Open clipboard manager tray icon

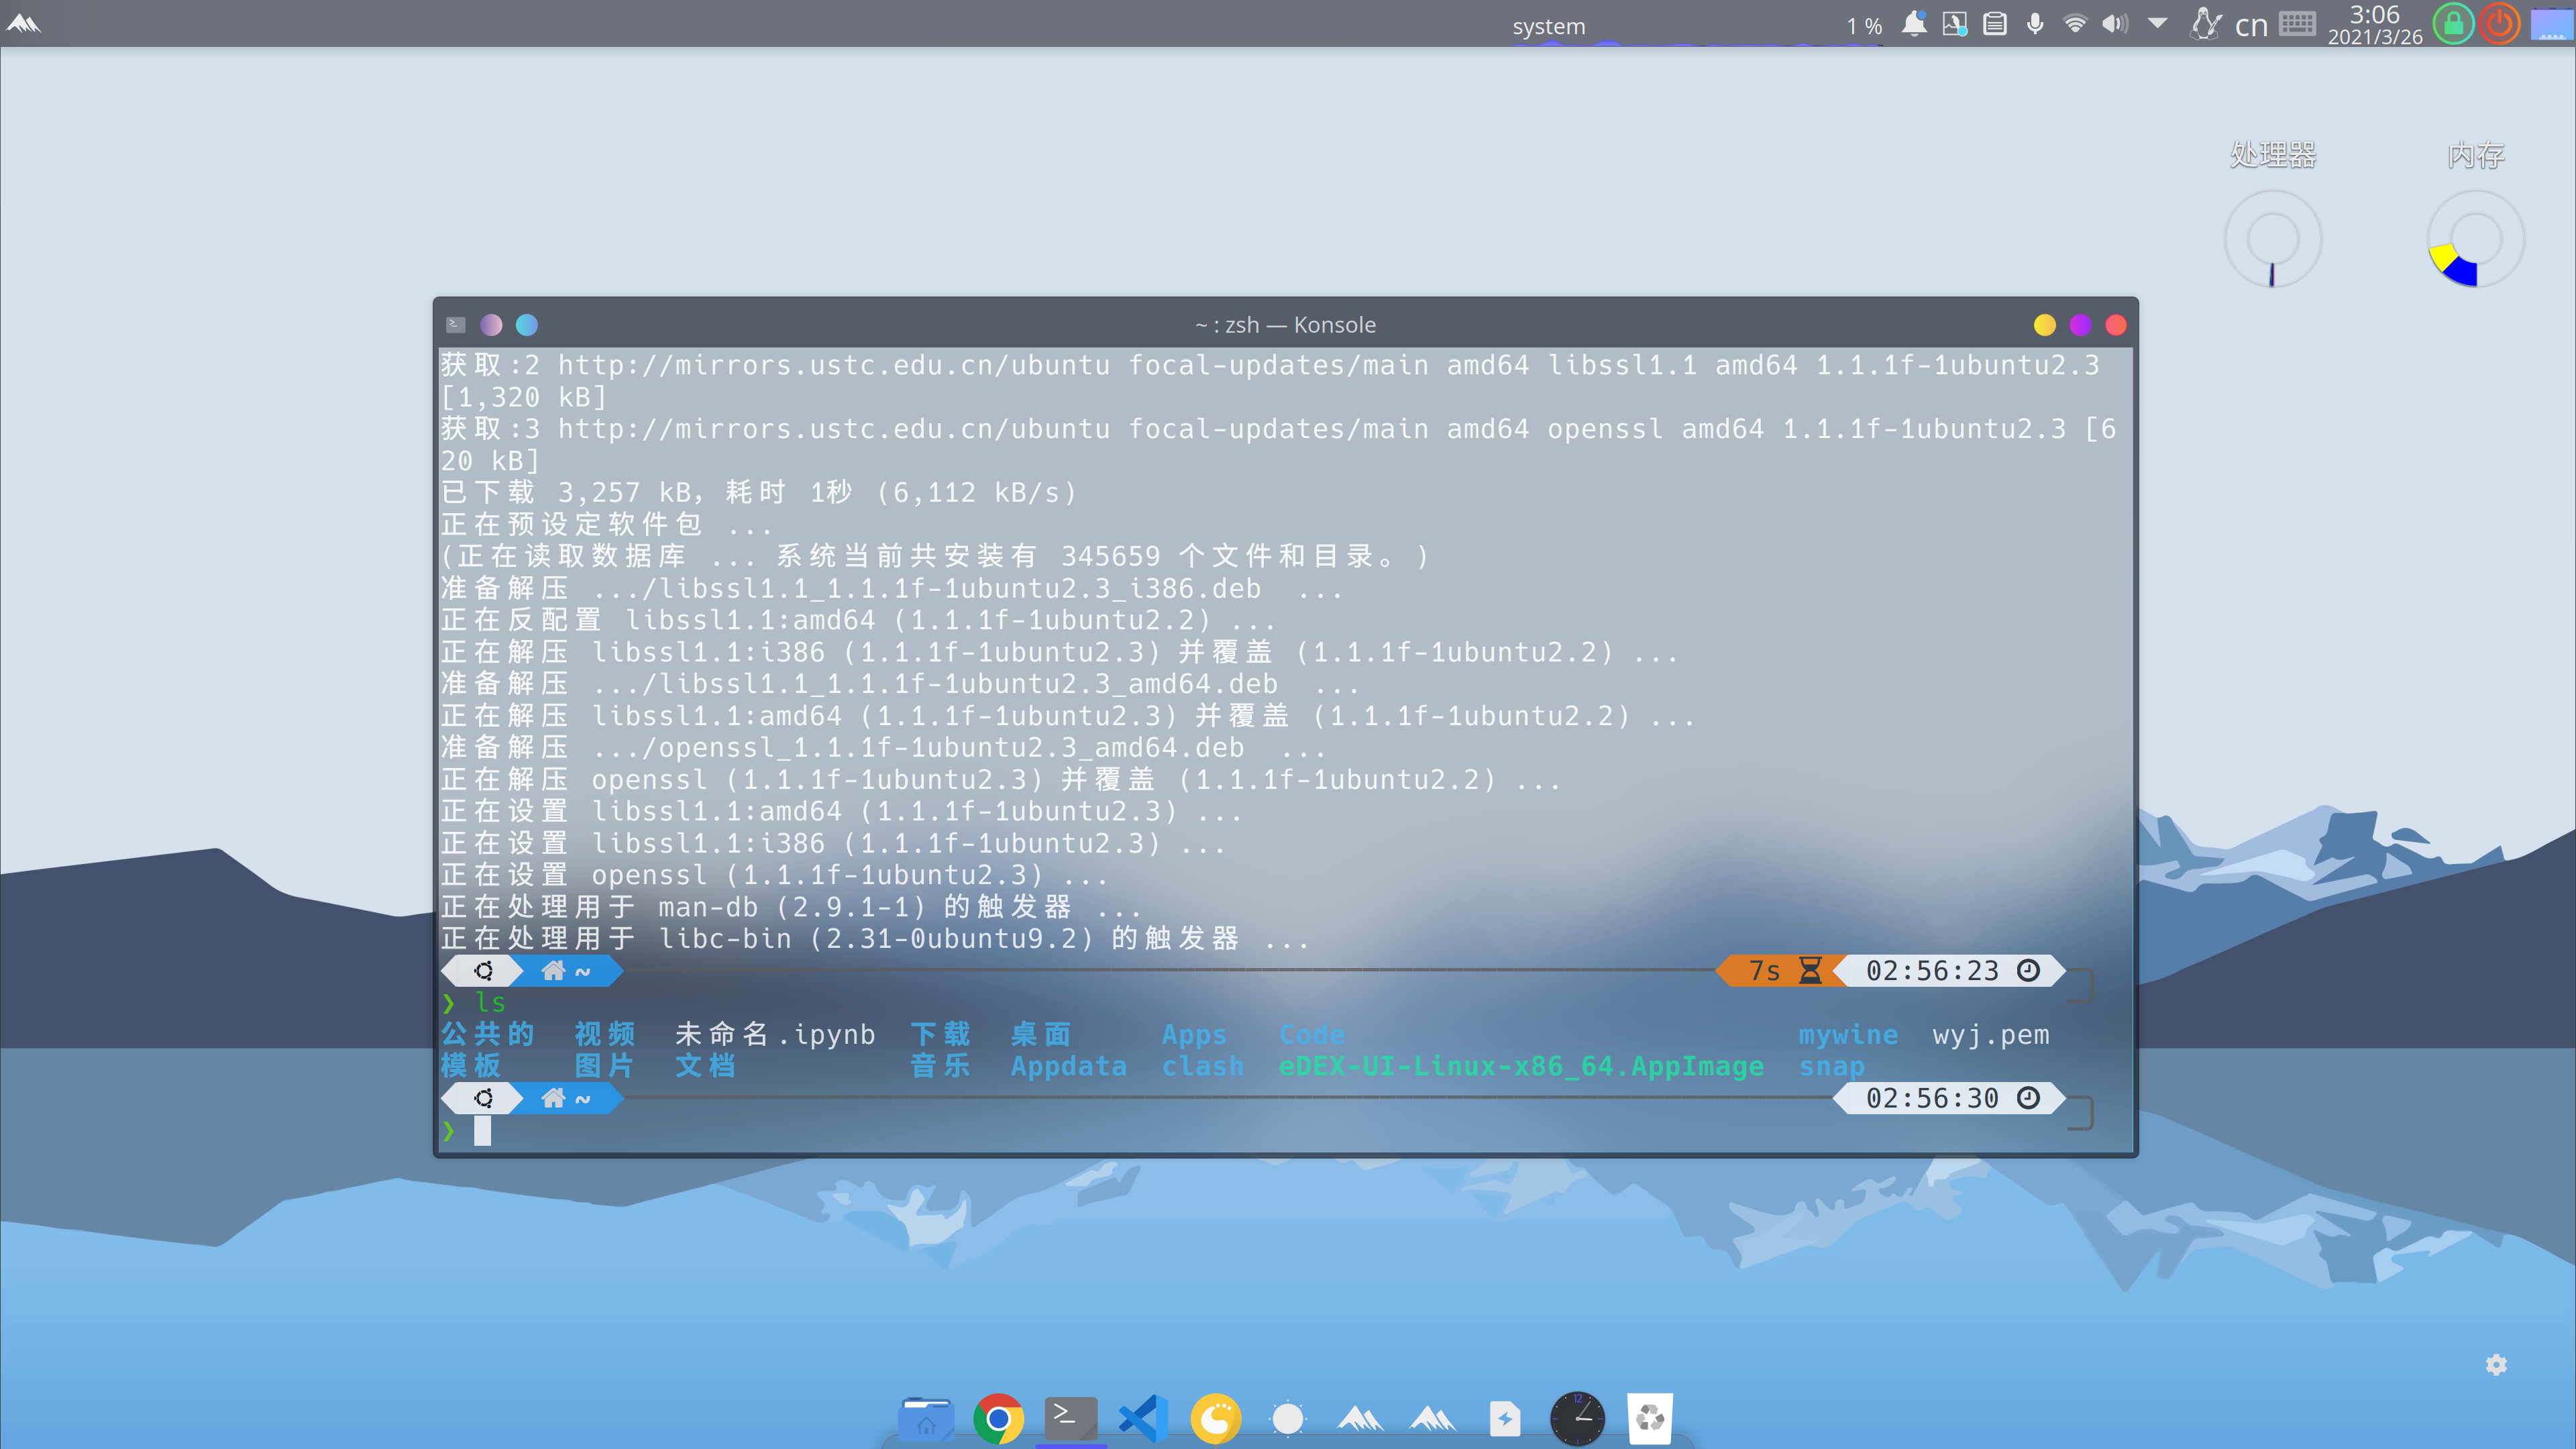1994,24
